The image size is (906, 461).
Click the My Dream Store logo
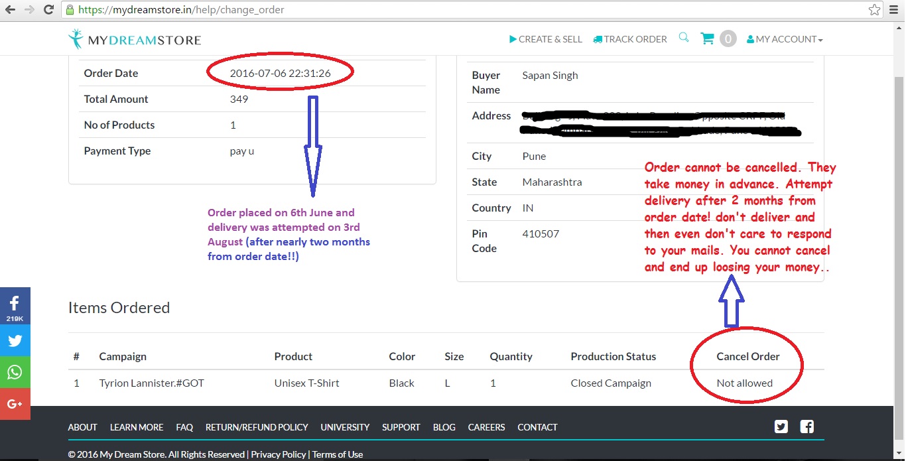(x=135, y=39)
